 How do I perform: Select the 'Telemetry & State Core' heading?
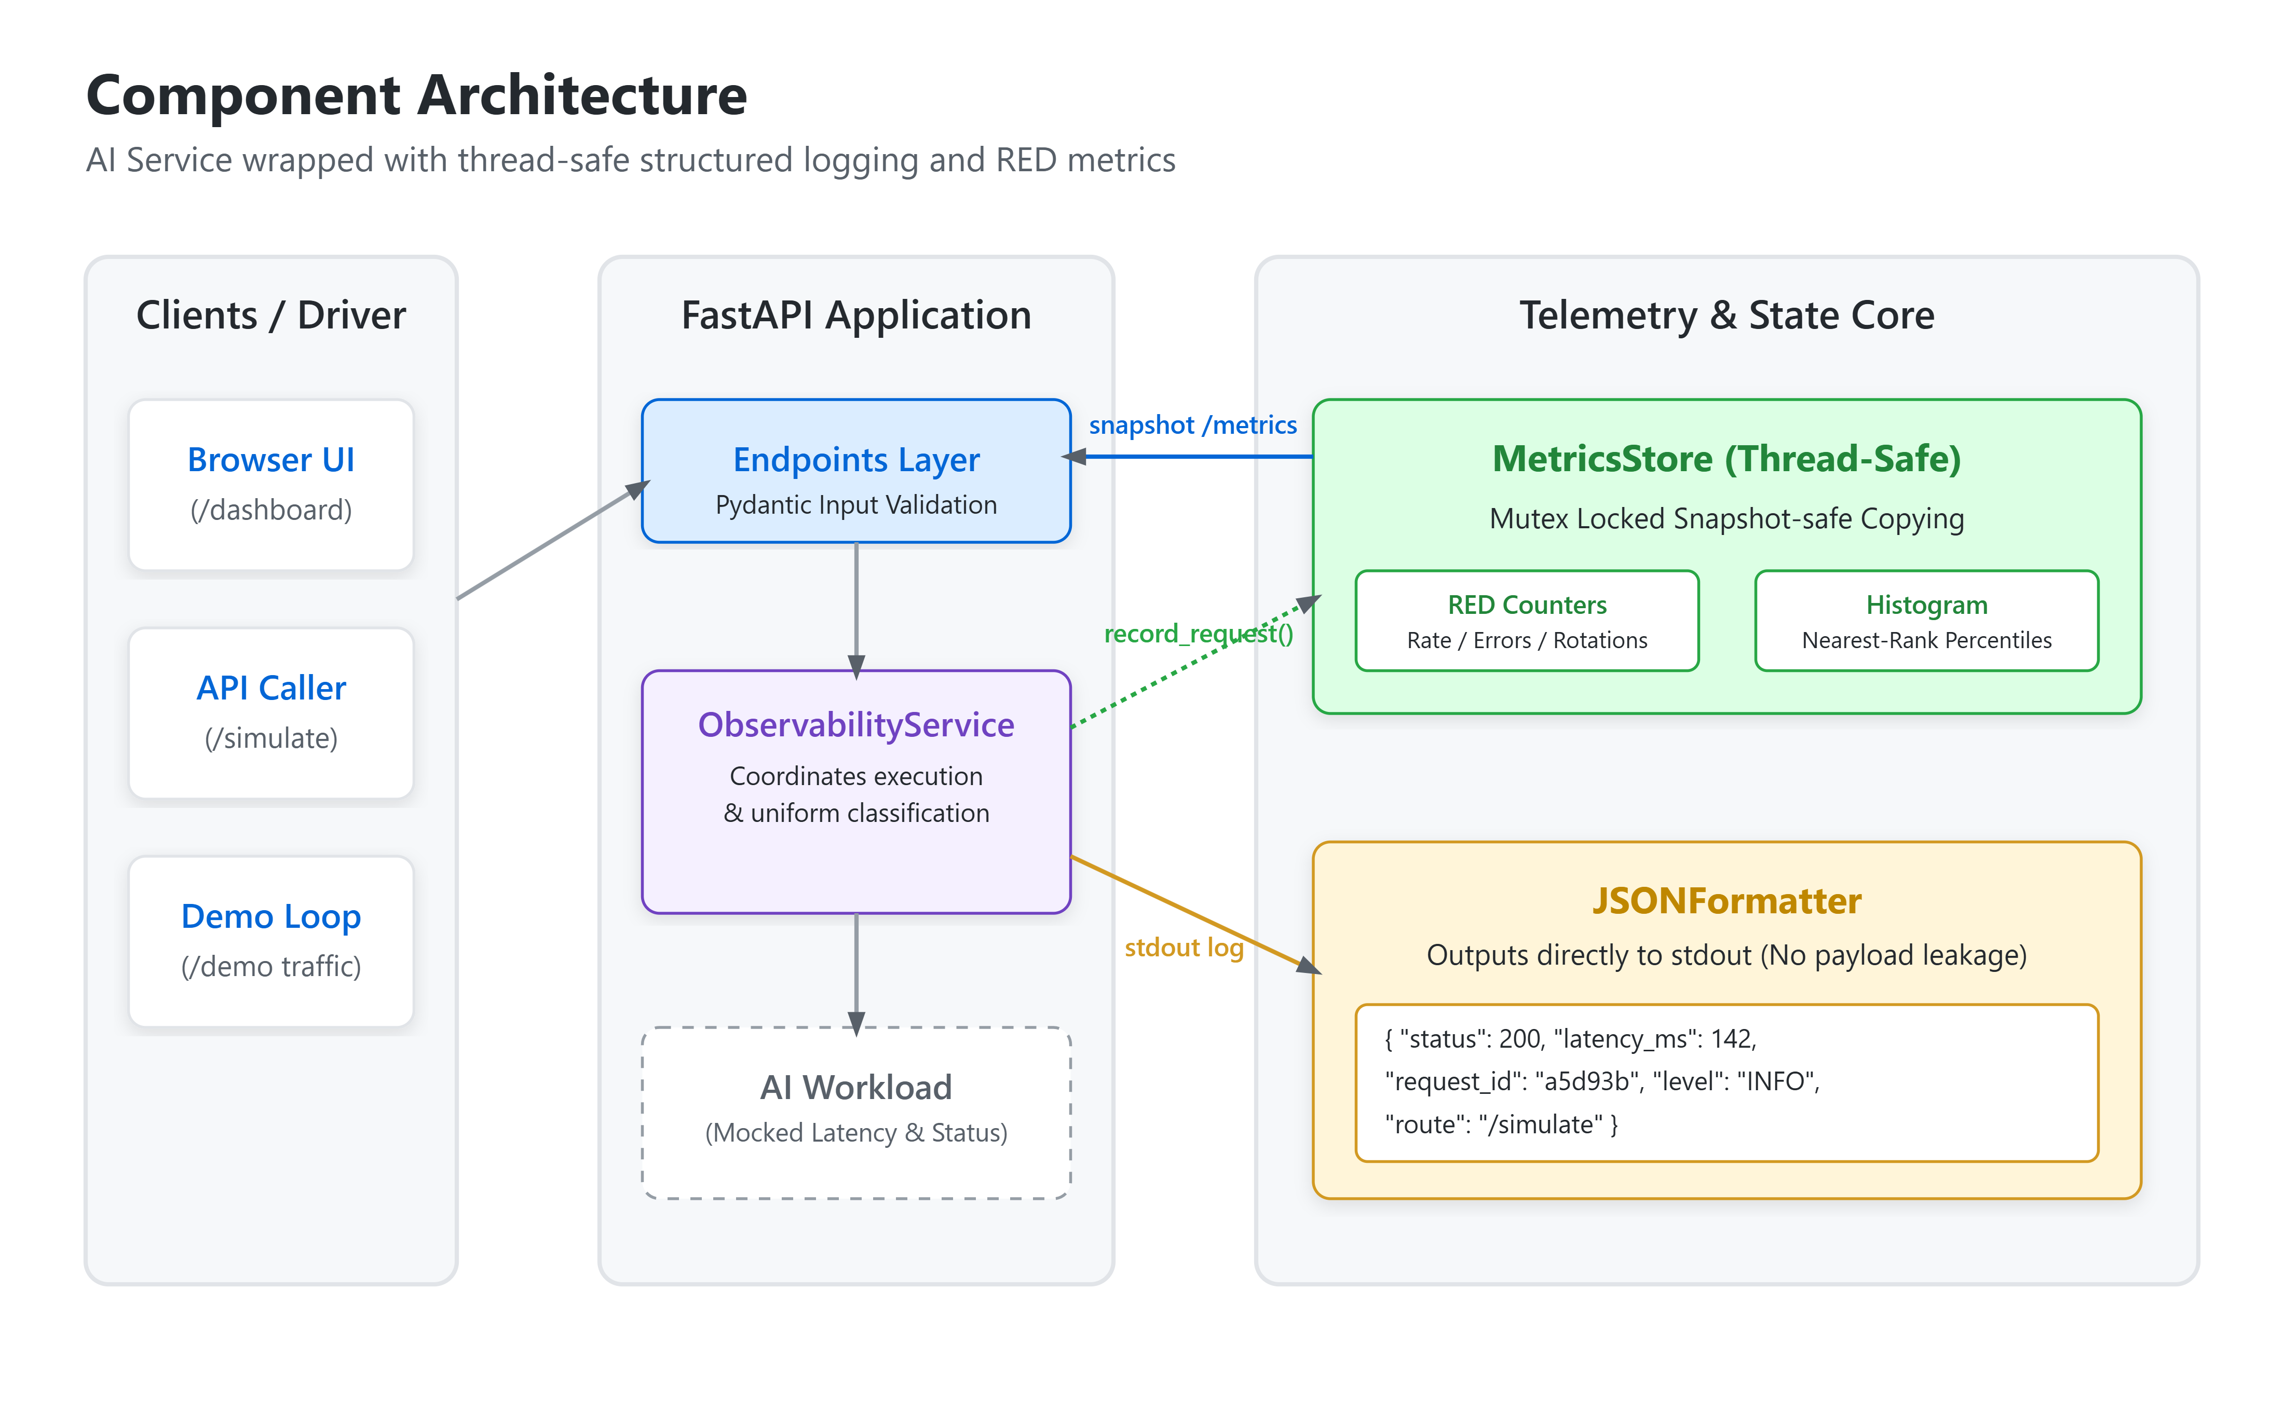(x=1726, y=315)
